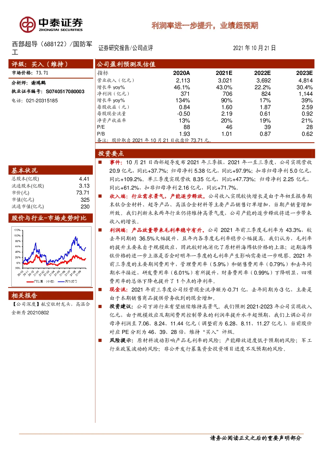Click 总股本 value 4.41
The height and width of the screenshot is (457, 323).
tap(84, 179)
